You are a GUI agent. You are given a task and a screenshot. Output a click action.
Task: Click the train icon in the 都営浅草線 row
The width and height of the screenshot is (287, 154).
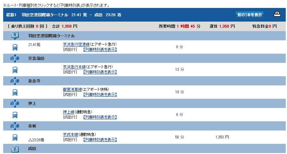(15, 92)
